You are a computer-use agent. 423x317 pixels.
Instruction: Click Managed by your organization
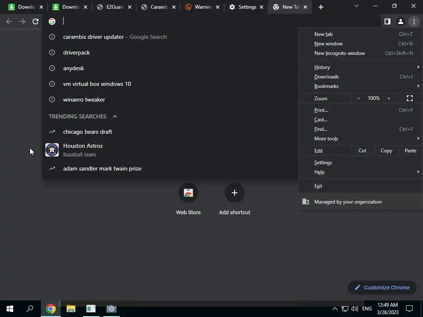coord(361,201)
